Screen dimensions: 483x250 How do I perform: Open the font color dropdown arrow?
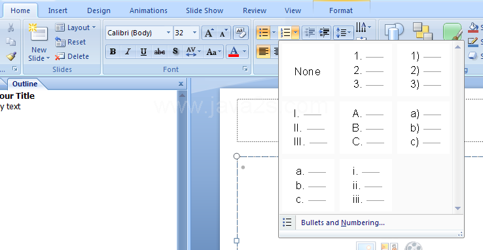(245, 52)
